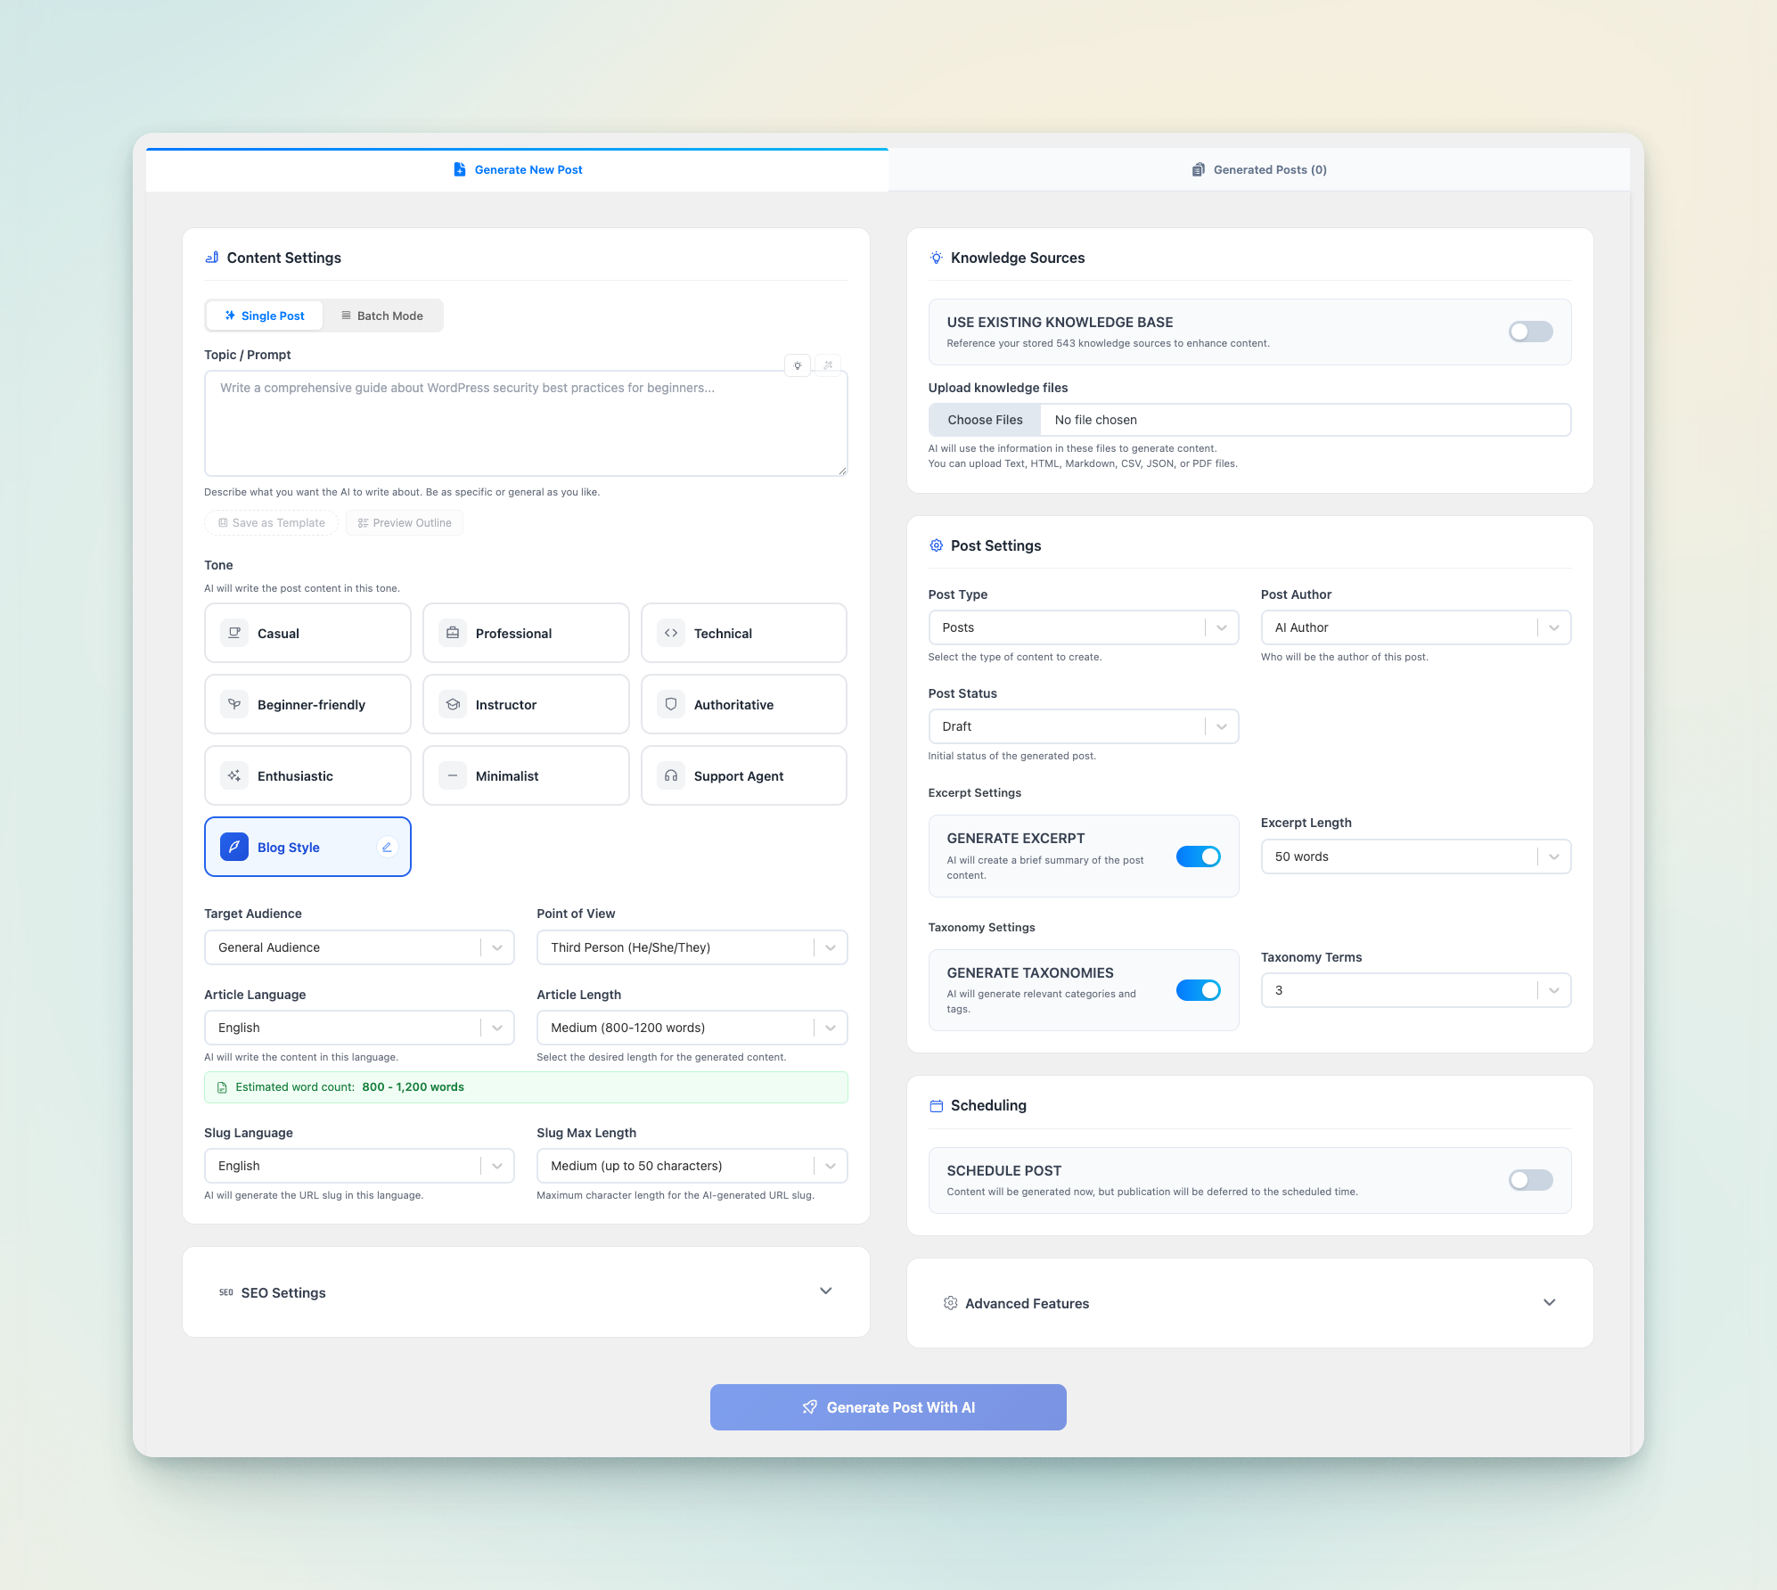Select the headset icon on Support Agent tone
The image size is (1777, 1590).
coord(671,775)
